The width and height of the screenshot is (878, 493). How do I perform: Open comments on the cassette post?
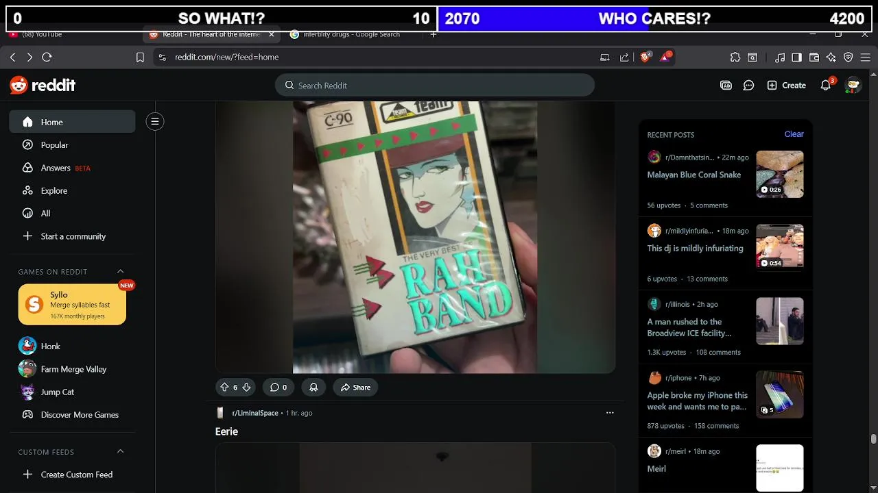[278, 388]
